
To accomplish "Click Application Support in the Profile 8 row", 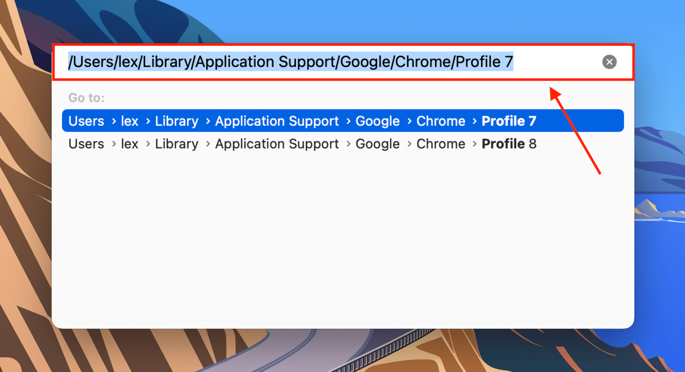I will (276, 144).
